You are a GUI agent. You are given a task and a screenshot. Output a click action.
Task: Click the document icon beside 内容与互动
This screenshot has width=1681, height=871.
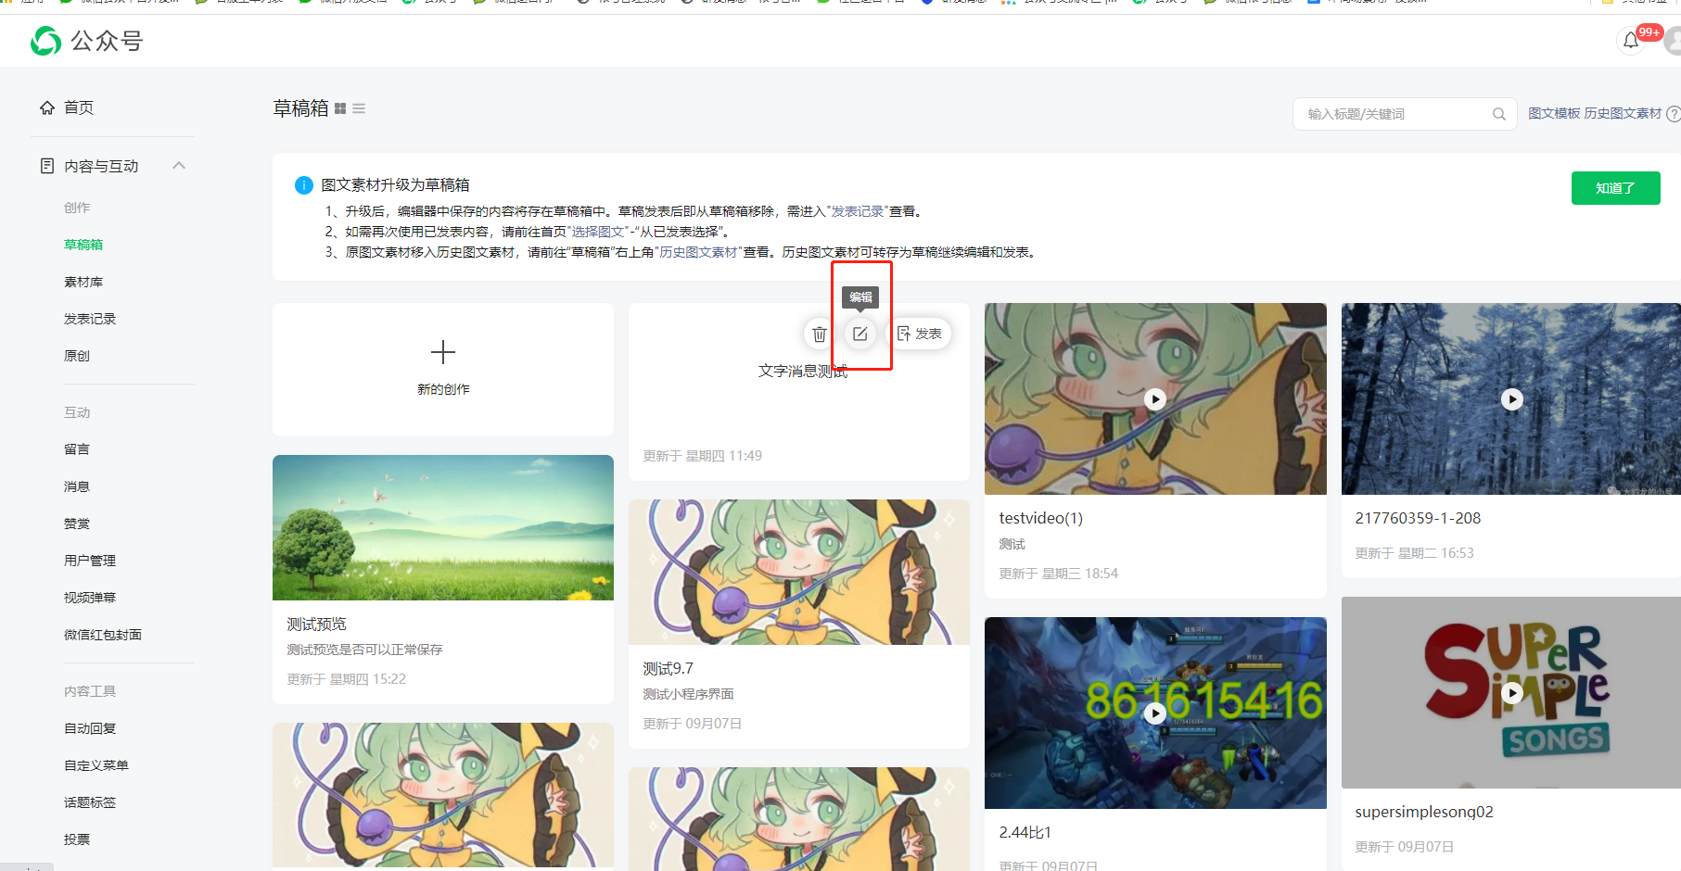[47, 166]
